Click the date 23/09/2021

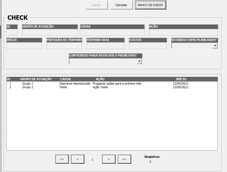[x=181, y=87]
